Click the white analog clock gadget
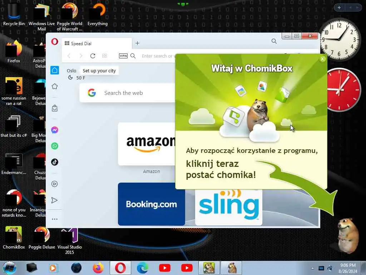The image size is (366, 275). pos(339,39)
